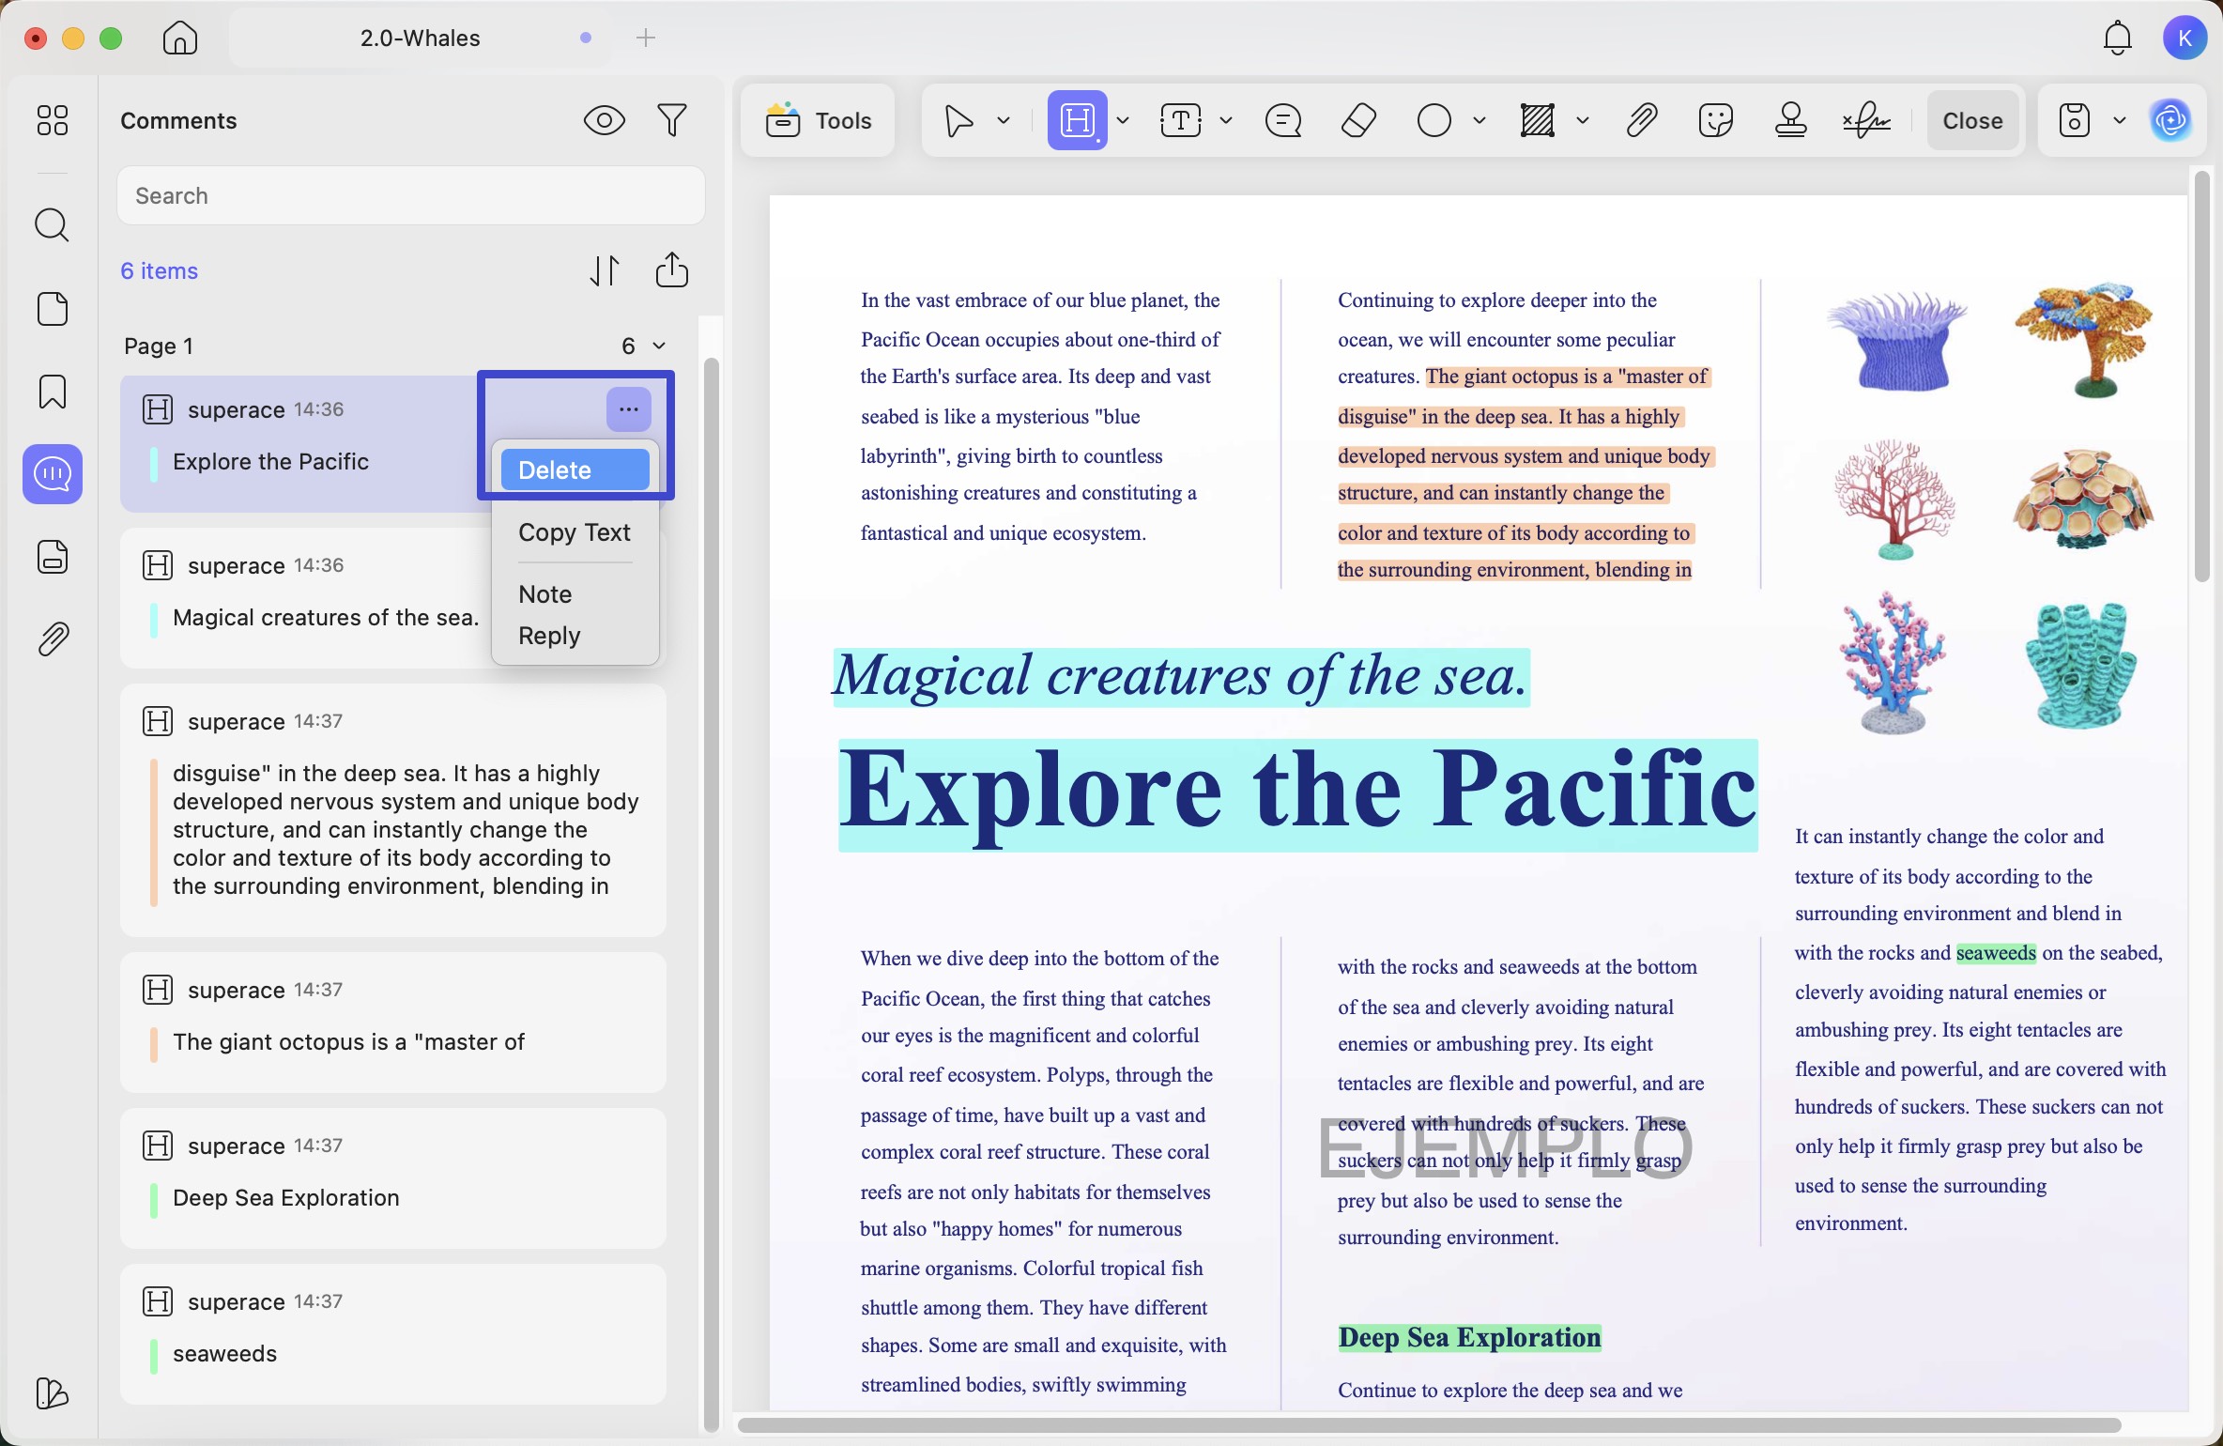Click the sidebar icon in the bottom-left corner
The width and height of the screenshot is (2223, 1446).
53,1393
